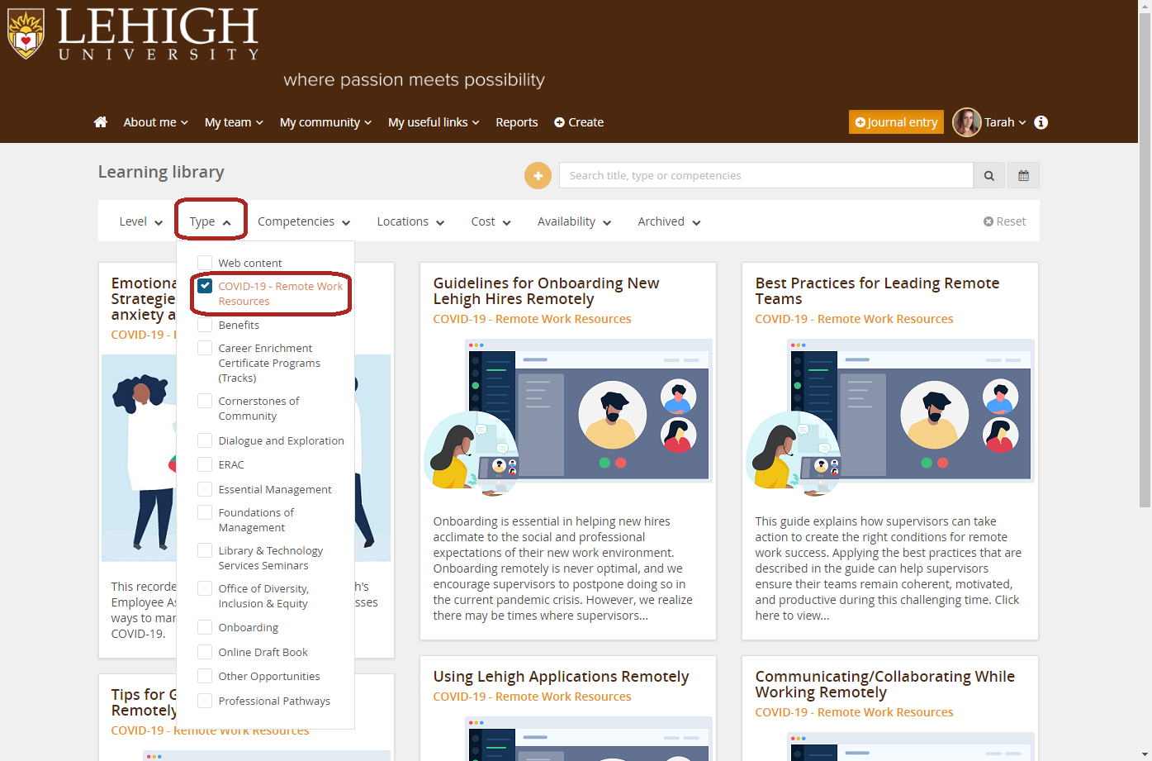Screen dimensions: 1152x761
Task: Expand the Level filter dropdown
Action: [x=140, y=221]
